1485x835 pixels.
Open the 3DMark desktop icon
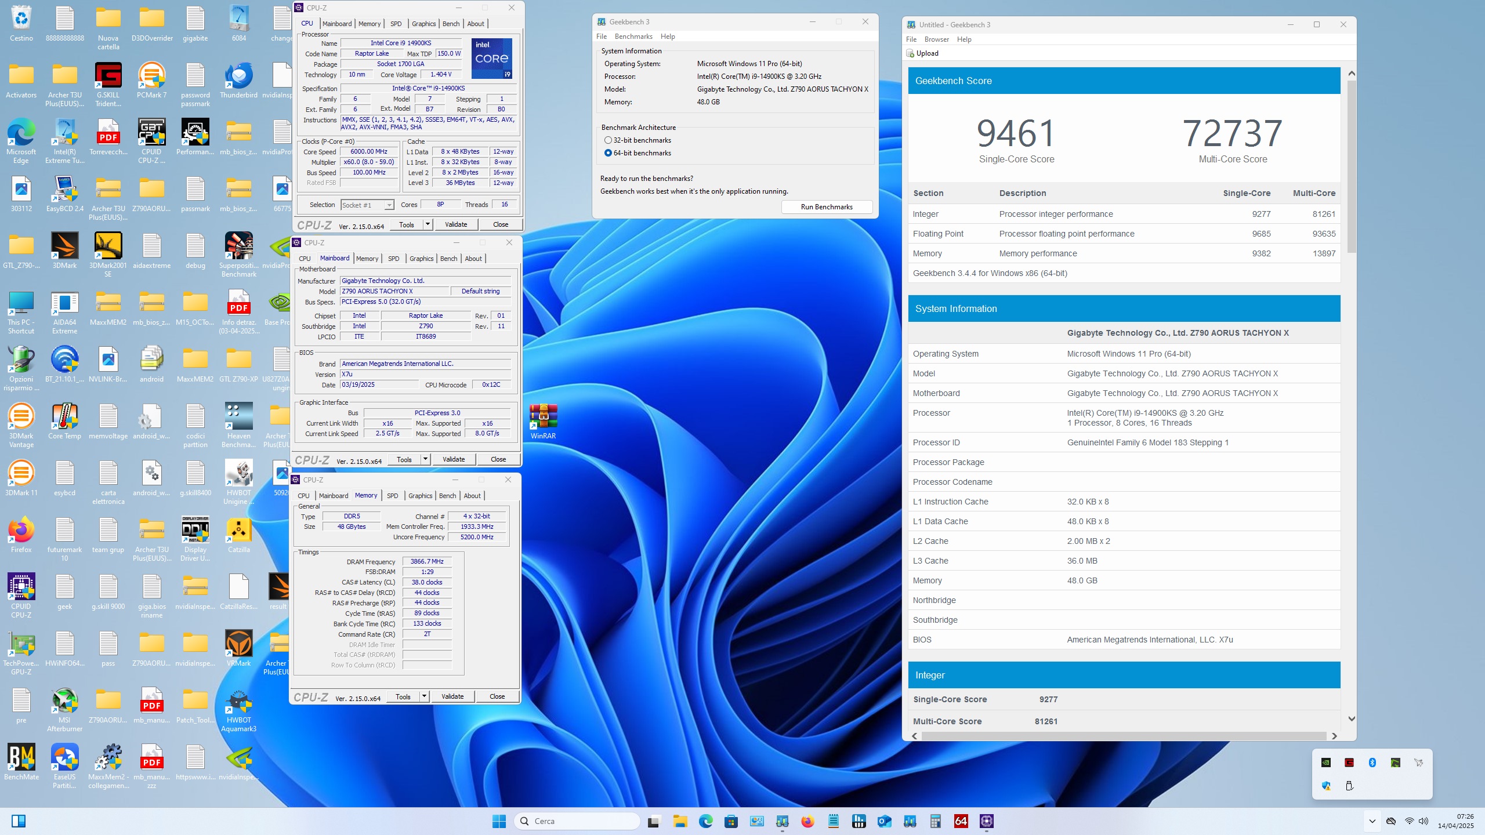coord(64,251)
